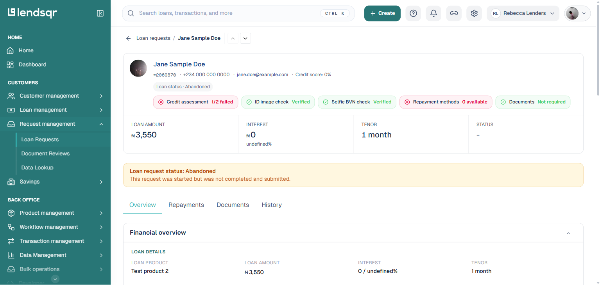This screenshot has height=285, width=600.
Task: Click the Home house icon in sidebar
Action: (x=10, y=51)
